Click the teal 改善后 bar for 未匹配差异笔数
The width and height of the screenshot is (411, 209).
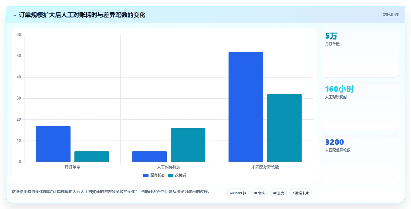tap(284, 128)
